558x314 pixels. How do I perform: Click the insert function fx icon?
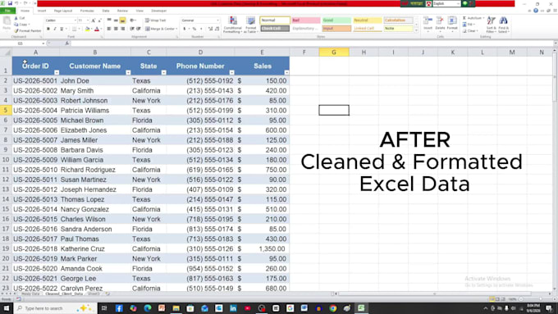[x=67, y=43]
